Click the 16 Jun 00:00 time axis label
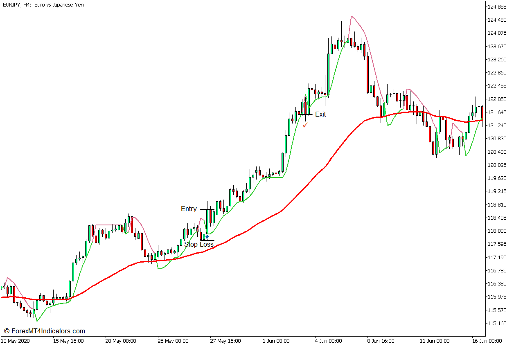This screenshot has width=514, height=346. point(489,341)
